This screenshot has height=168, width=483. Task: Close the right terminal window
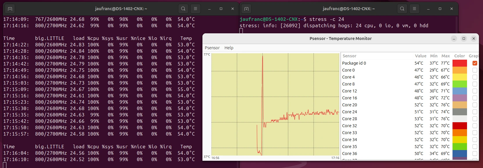pyautogui.click(x=452, y=9)
